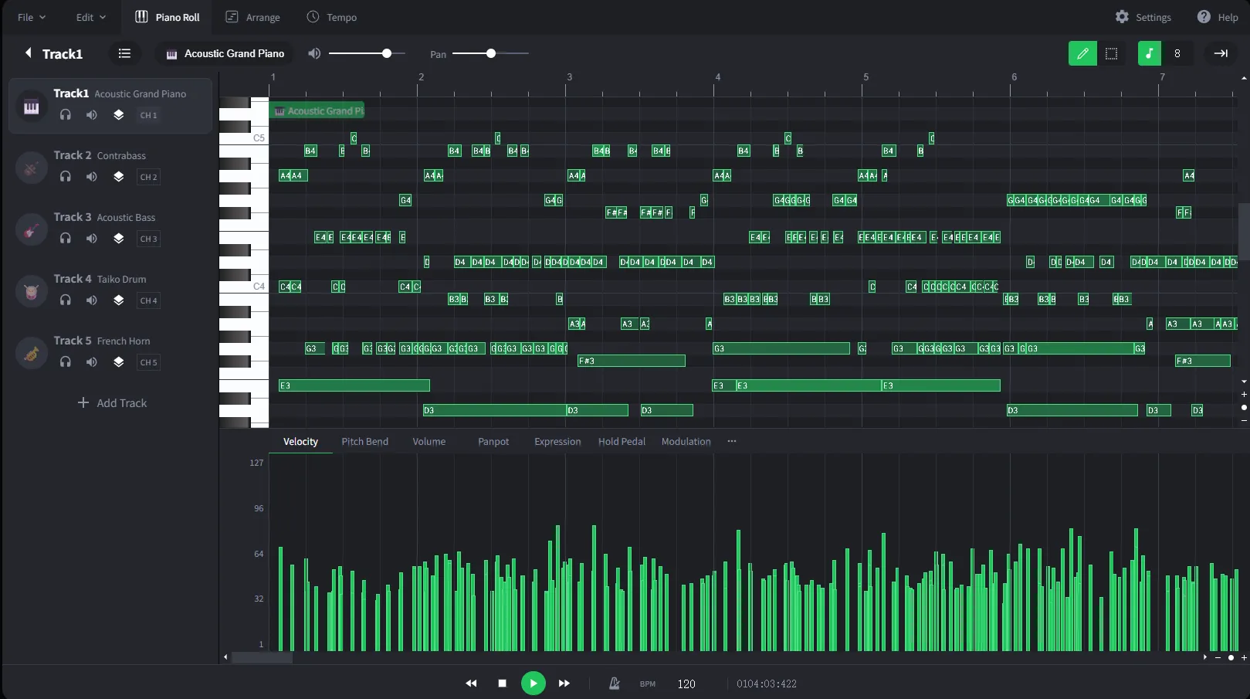Solo Track 3 Acoustic Bass

click(x=66, y=239)
